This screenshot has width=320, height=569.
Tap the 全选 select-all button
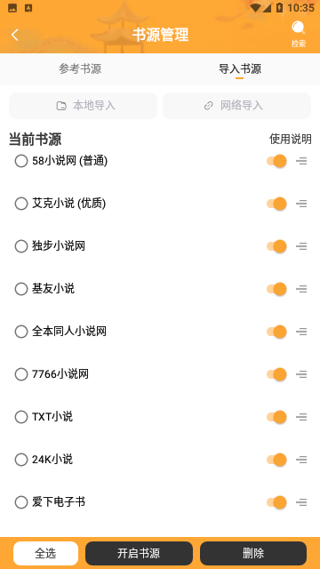(45, 553)
